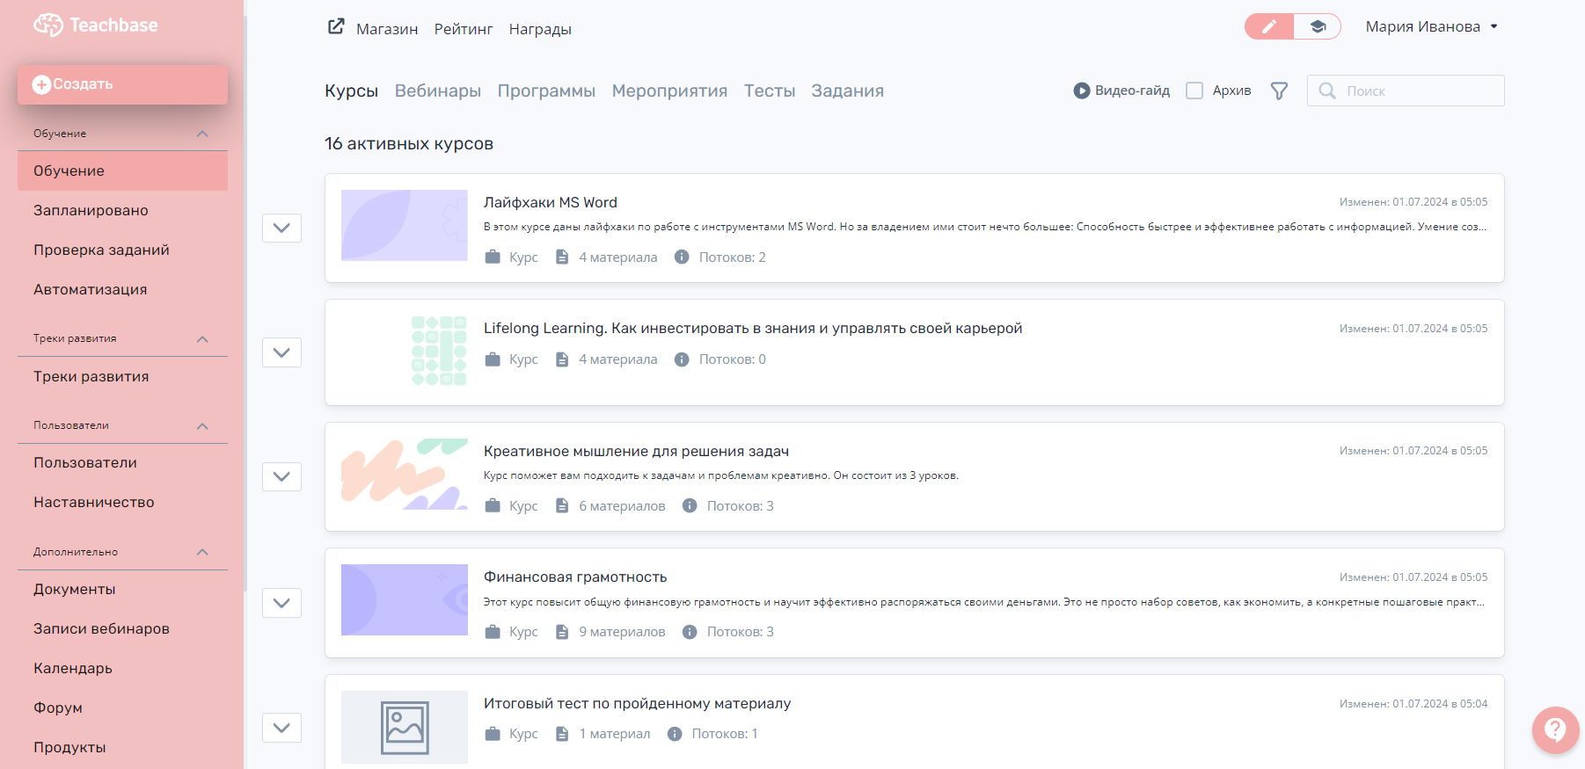Click info icon for Лайфхаки MS Word streams

(x=682, y=258)
